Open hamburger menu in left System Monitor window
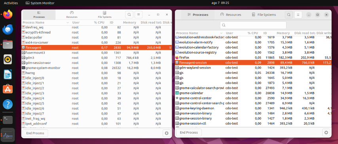The image size is (338, 144). pyautogui.click(x=139, y=15)
